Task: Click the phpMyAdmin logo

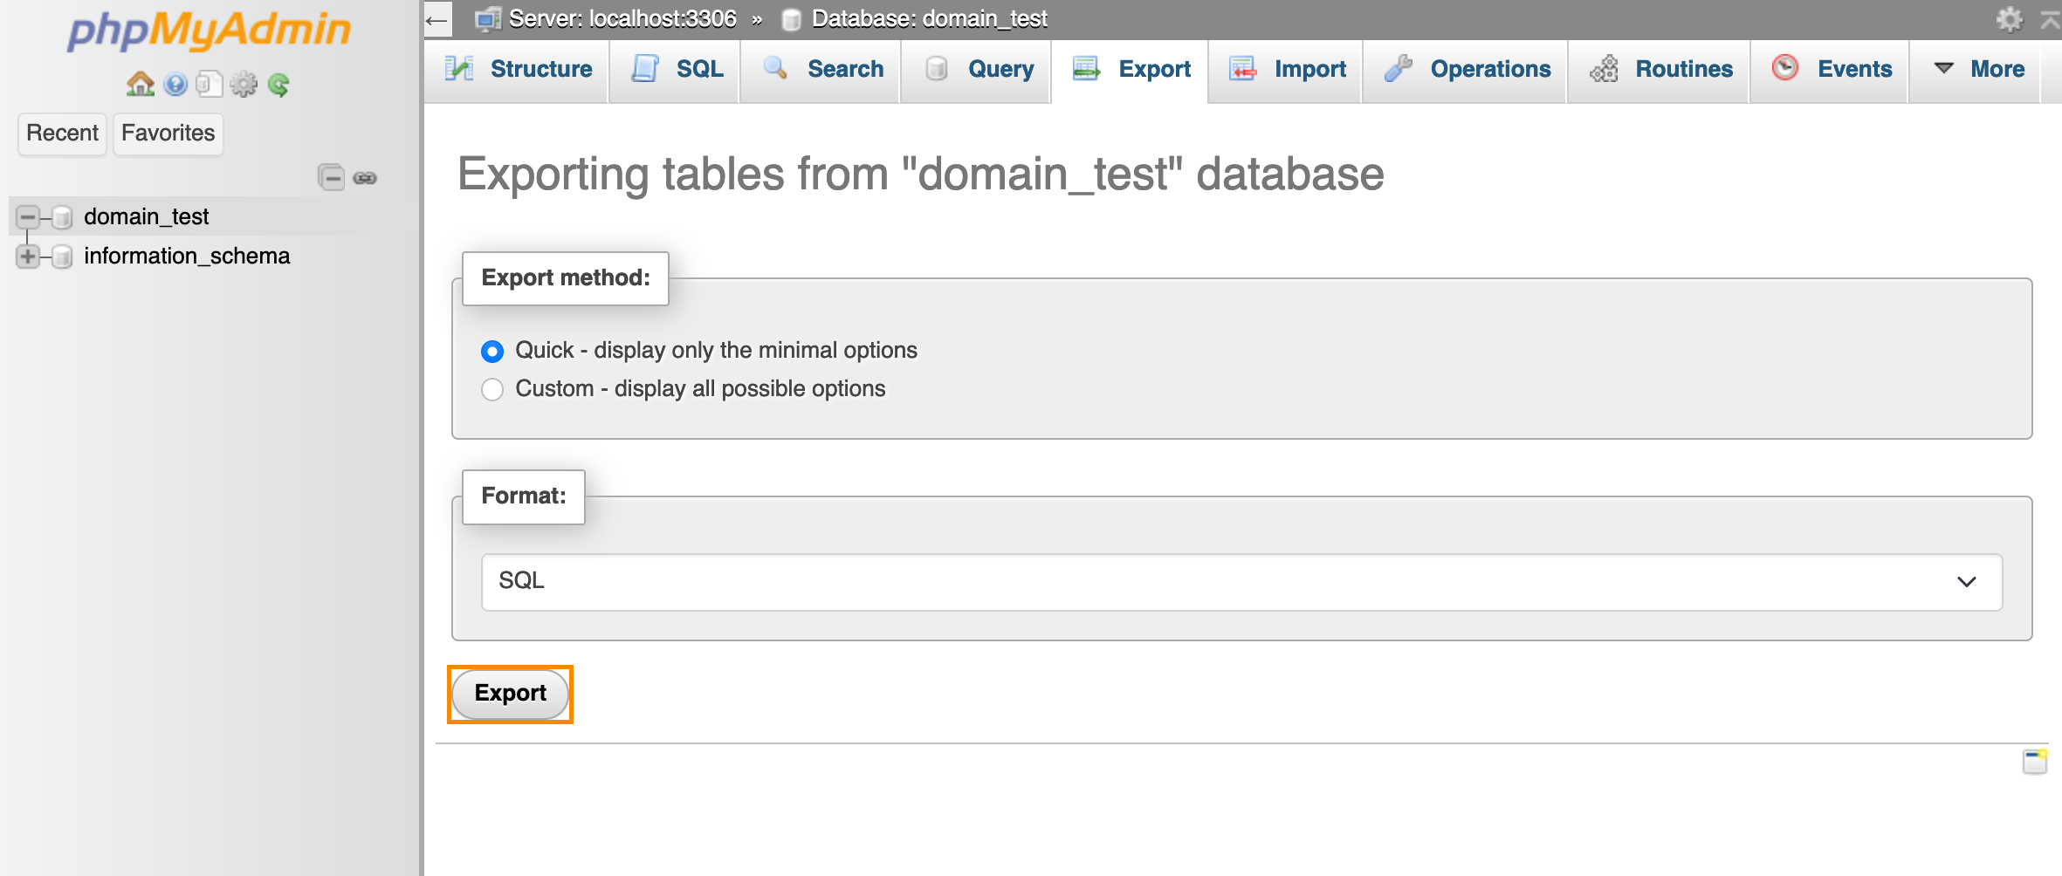Action: 210,31
